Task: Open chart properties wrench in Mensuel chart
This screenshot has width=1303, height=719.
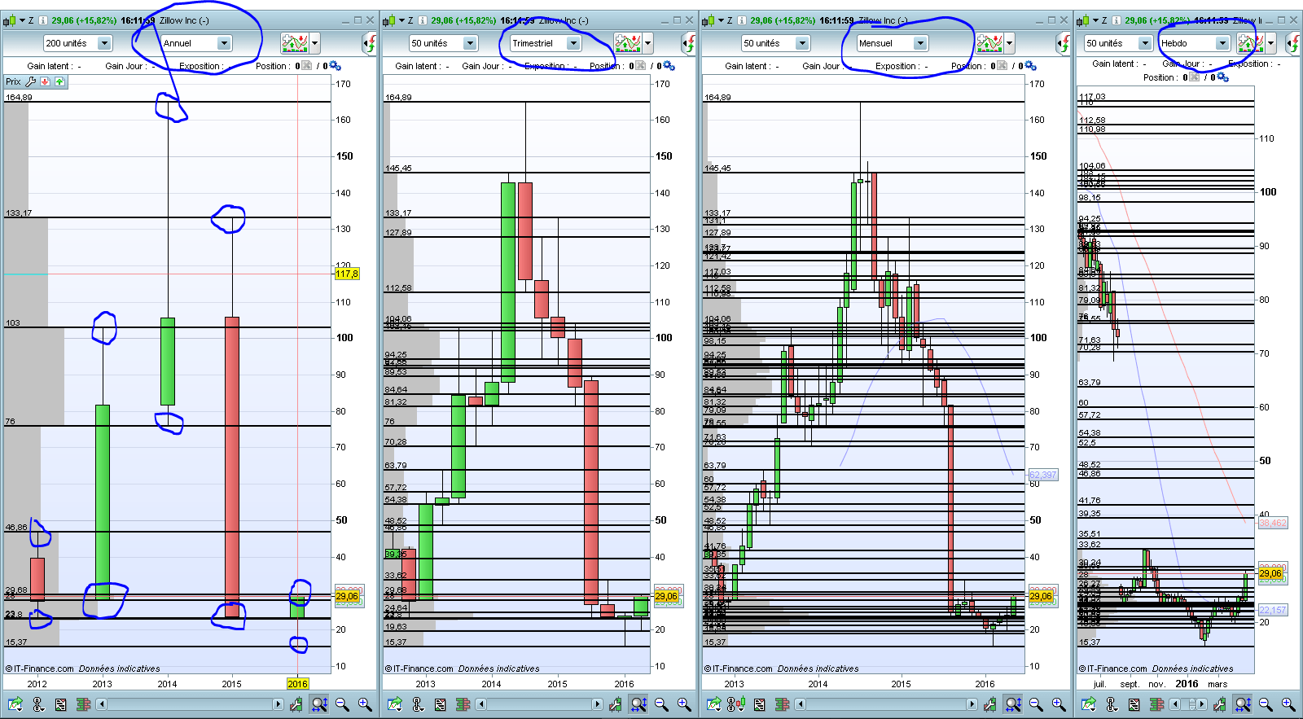Action: [x=990, y=704]
